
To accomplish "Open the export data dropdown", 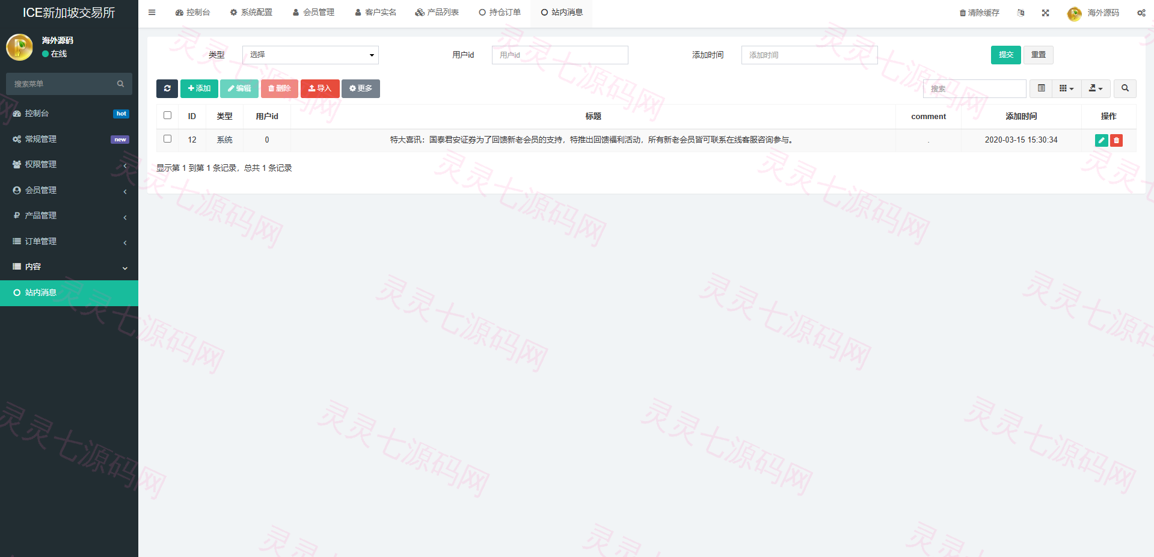I will click(x=1096, y=88).
